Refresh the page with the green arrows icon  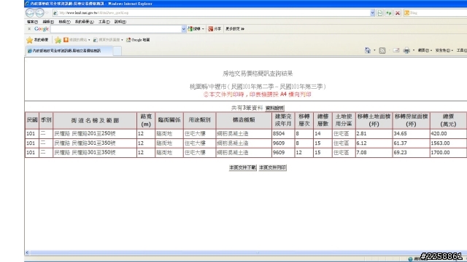point(388,13)
